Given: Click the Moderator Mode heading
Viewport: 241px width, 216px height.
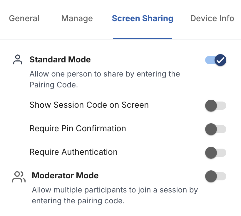Looking at the screenshot, I should (x=65, y=176).
